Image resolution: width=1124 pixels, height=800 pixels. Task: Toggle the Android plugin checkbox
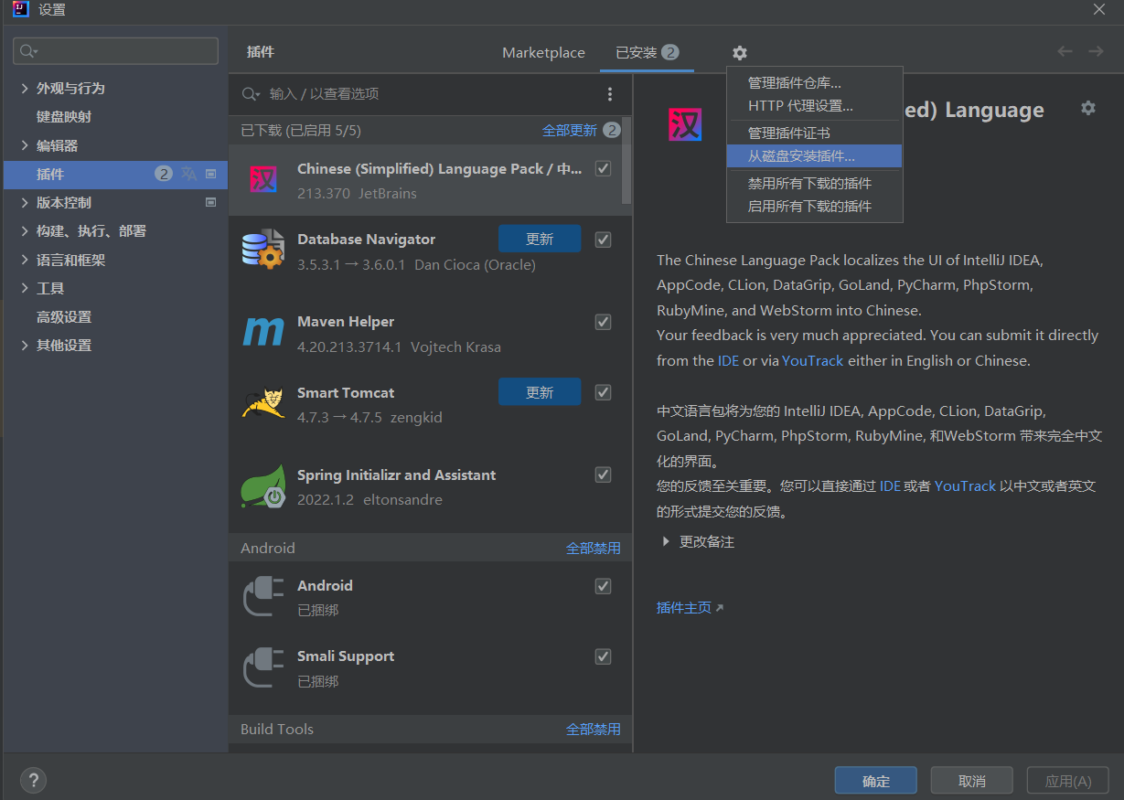click(x=603, y=586)
